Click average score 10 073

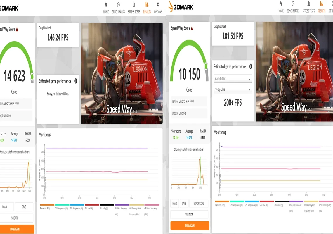pyautogui.click(x=189, y=138)
